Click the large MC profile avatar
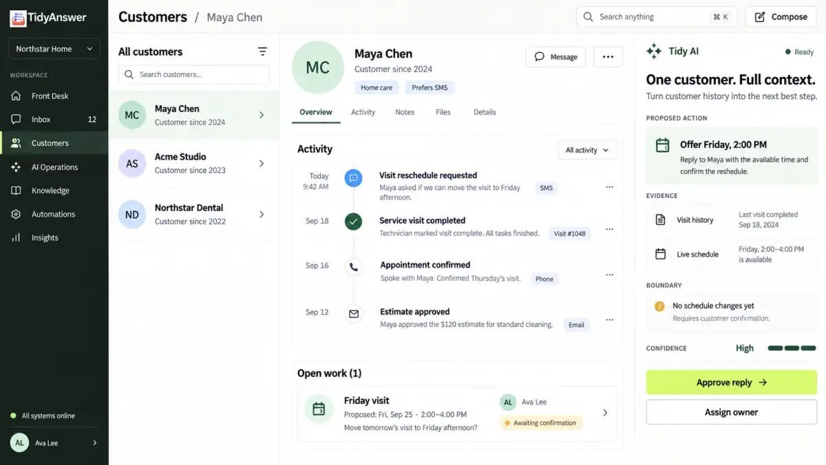Image resolution: width=826 pixels, height=465 pixels. 318,67
